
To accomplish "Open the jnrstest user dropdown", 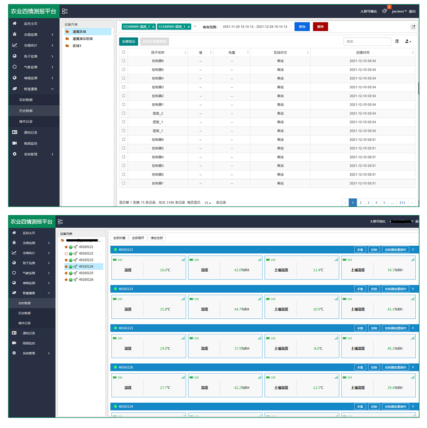I will click(399, 11).
